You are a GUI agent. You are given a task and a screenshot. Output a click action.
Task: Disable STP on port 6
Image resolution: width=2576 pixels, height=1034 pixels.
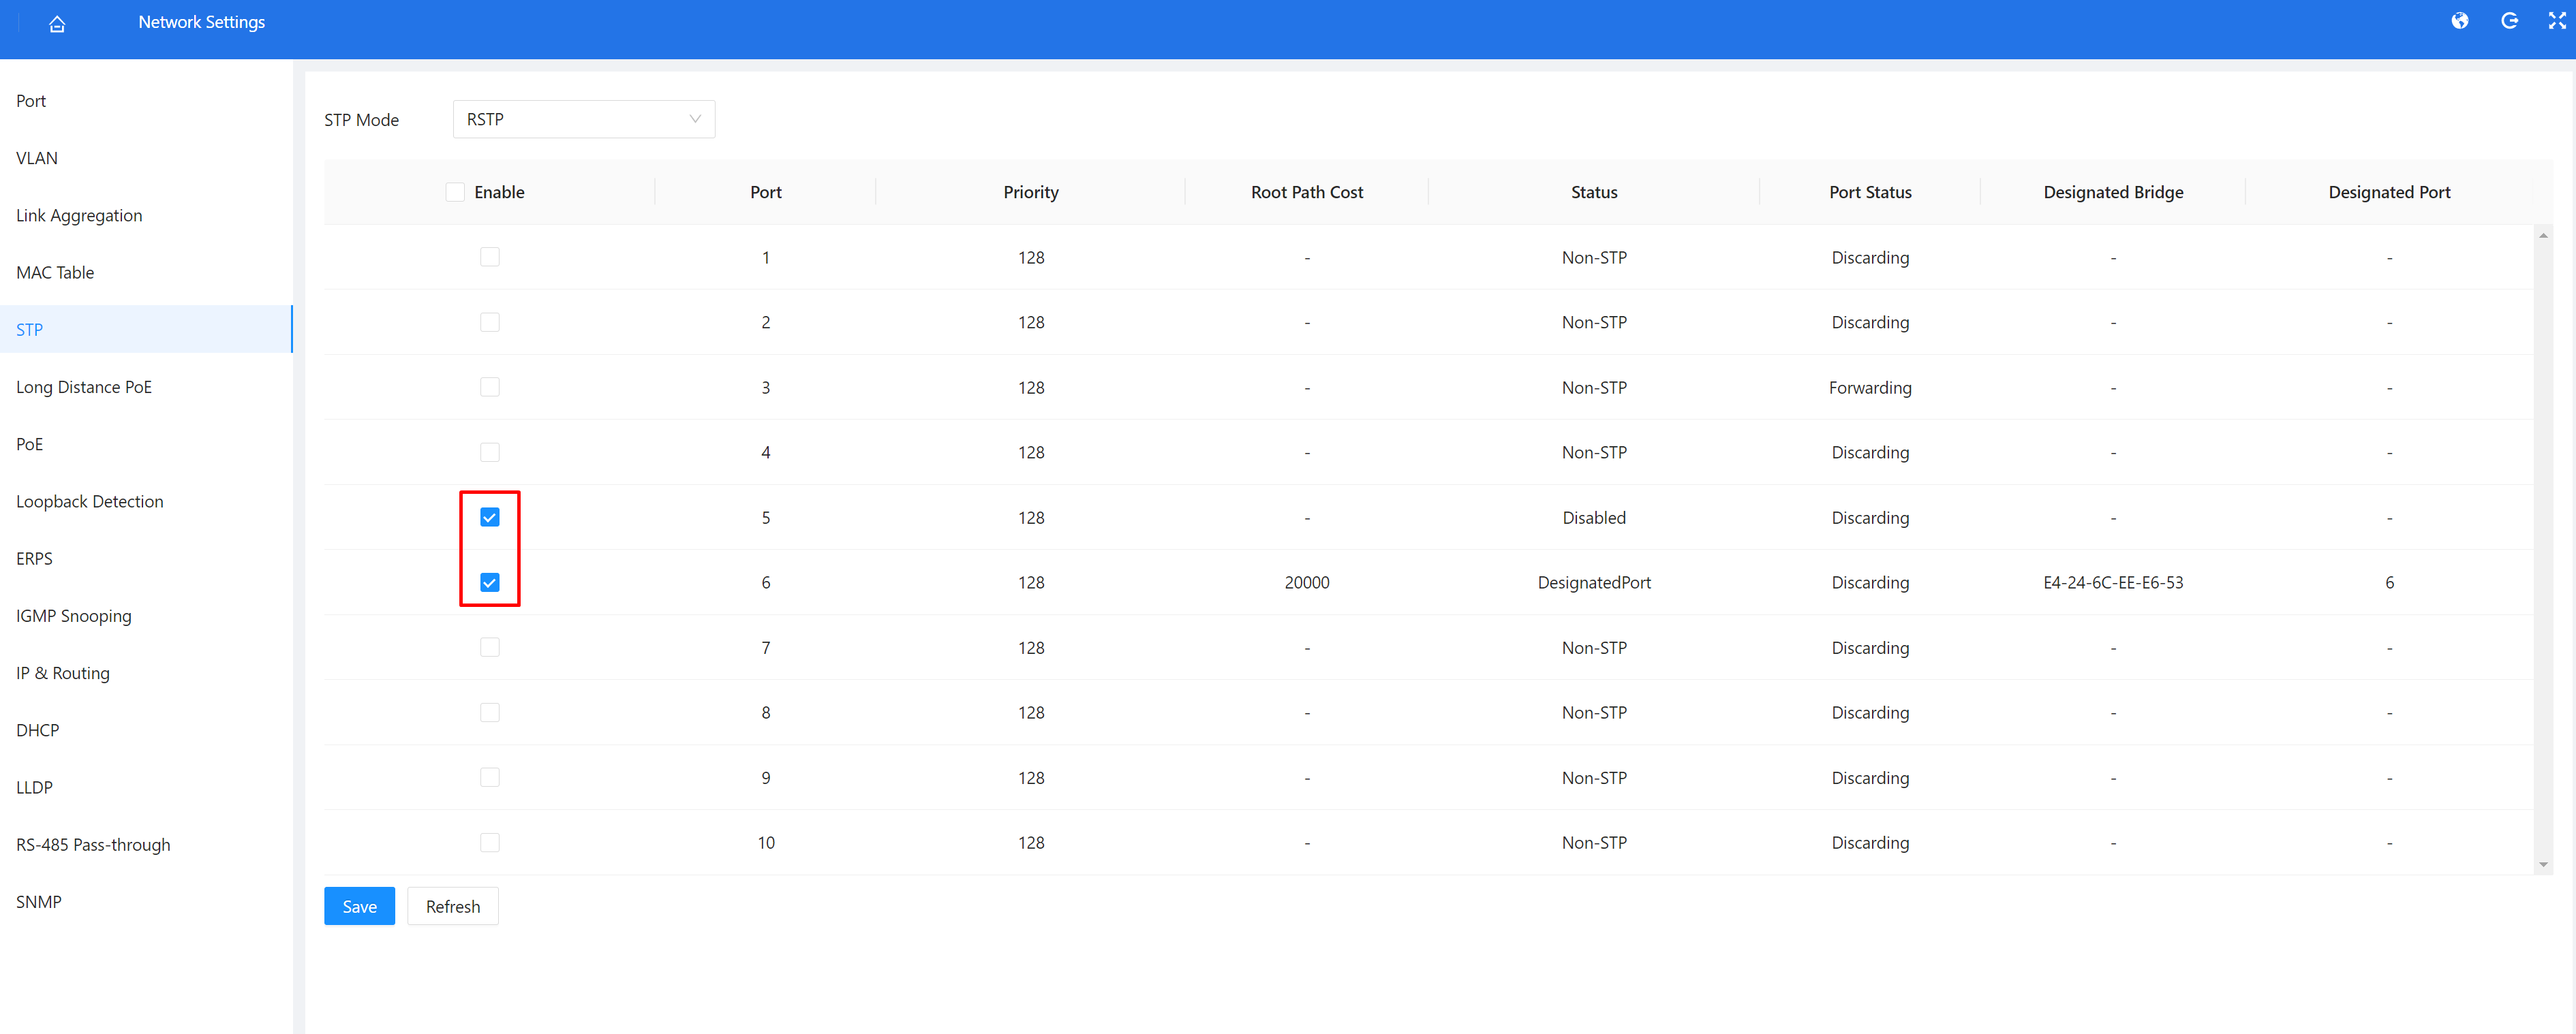coord(490,581)
